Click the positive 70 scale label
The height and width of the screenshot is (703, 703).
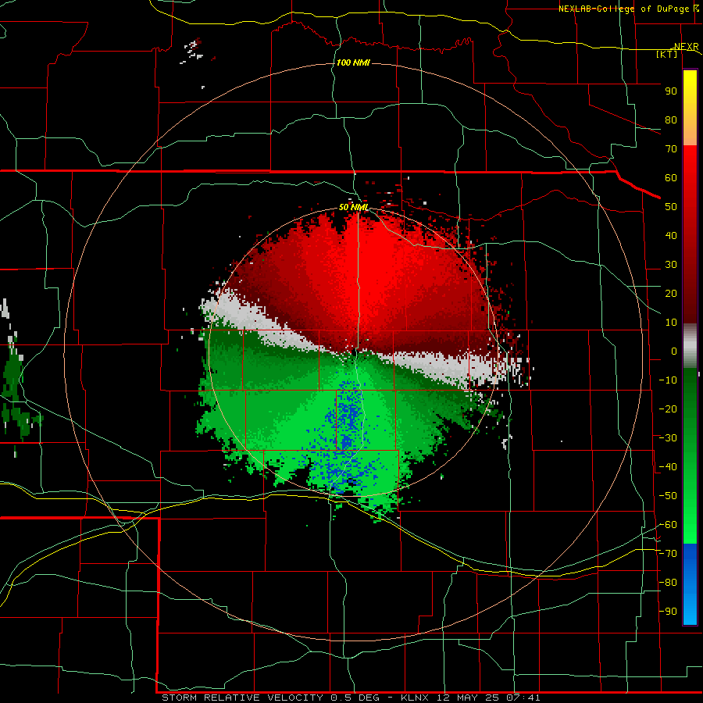tap(671, 149)
